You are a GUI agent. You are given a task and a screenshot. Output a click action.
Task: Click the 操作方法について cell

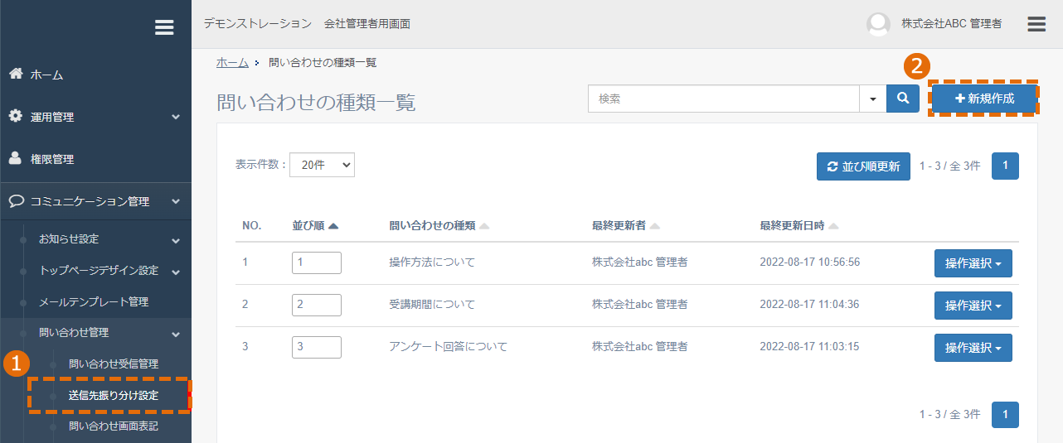(x=432, y=262)
